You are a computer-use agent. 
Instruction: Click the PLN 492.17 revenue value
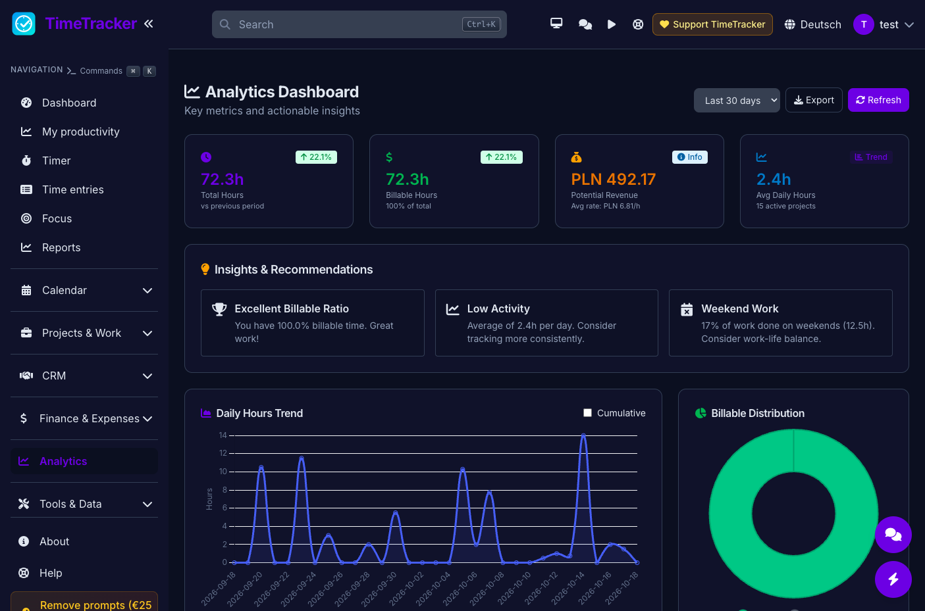coord(614,179)
